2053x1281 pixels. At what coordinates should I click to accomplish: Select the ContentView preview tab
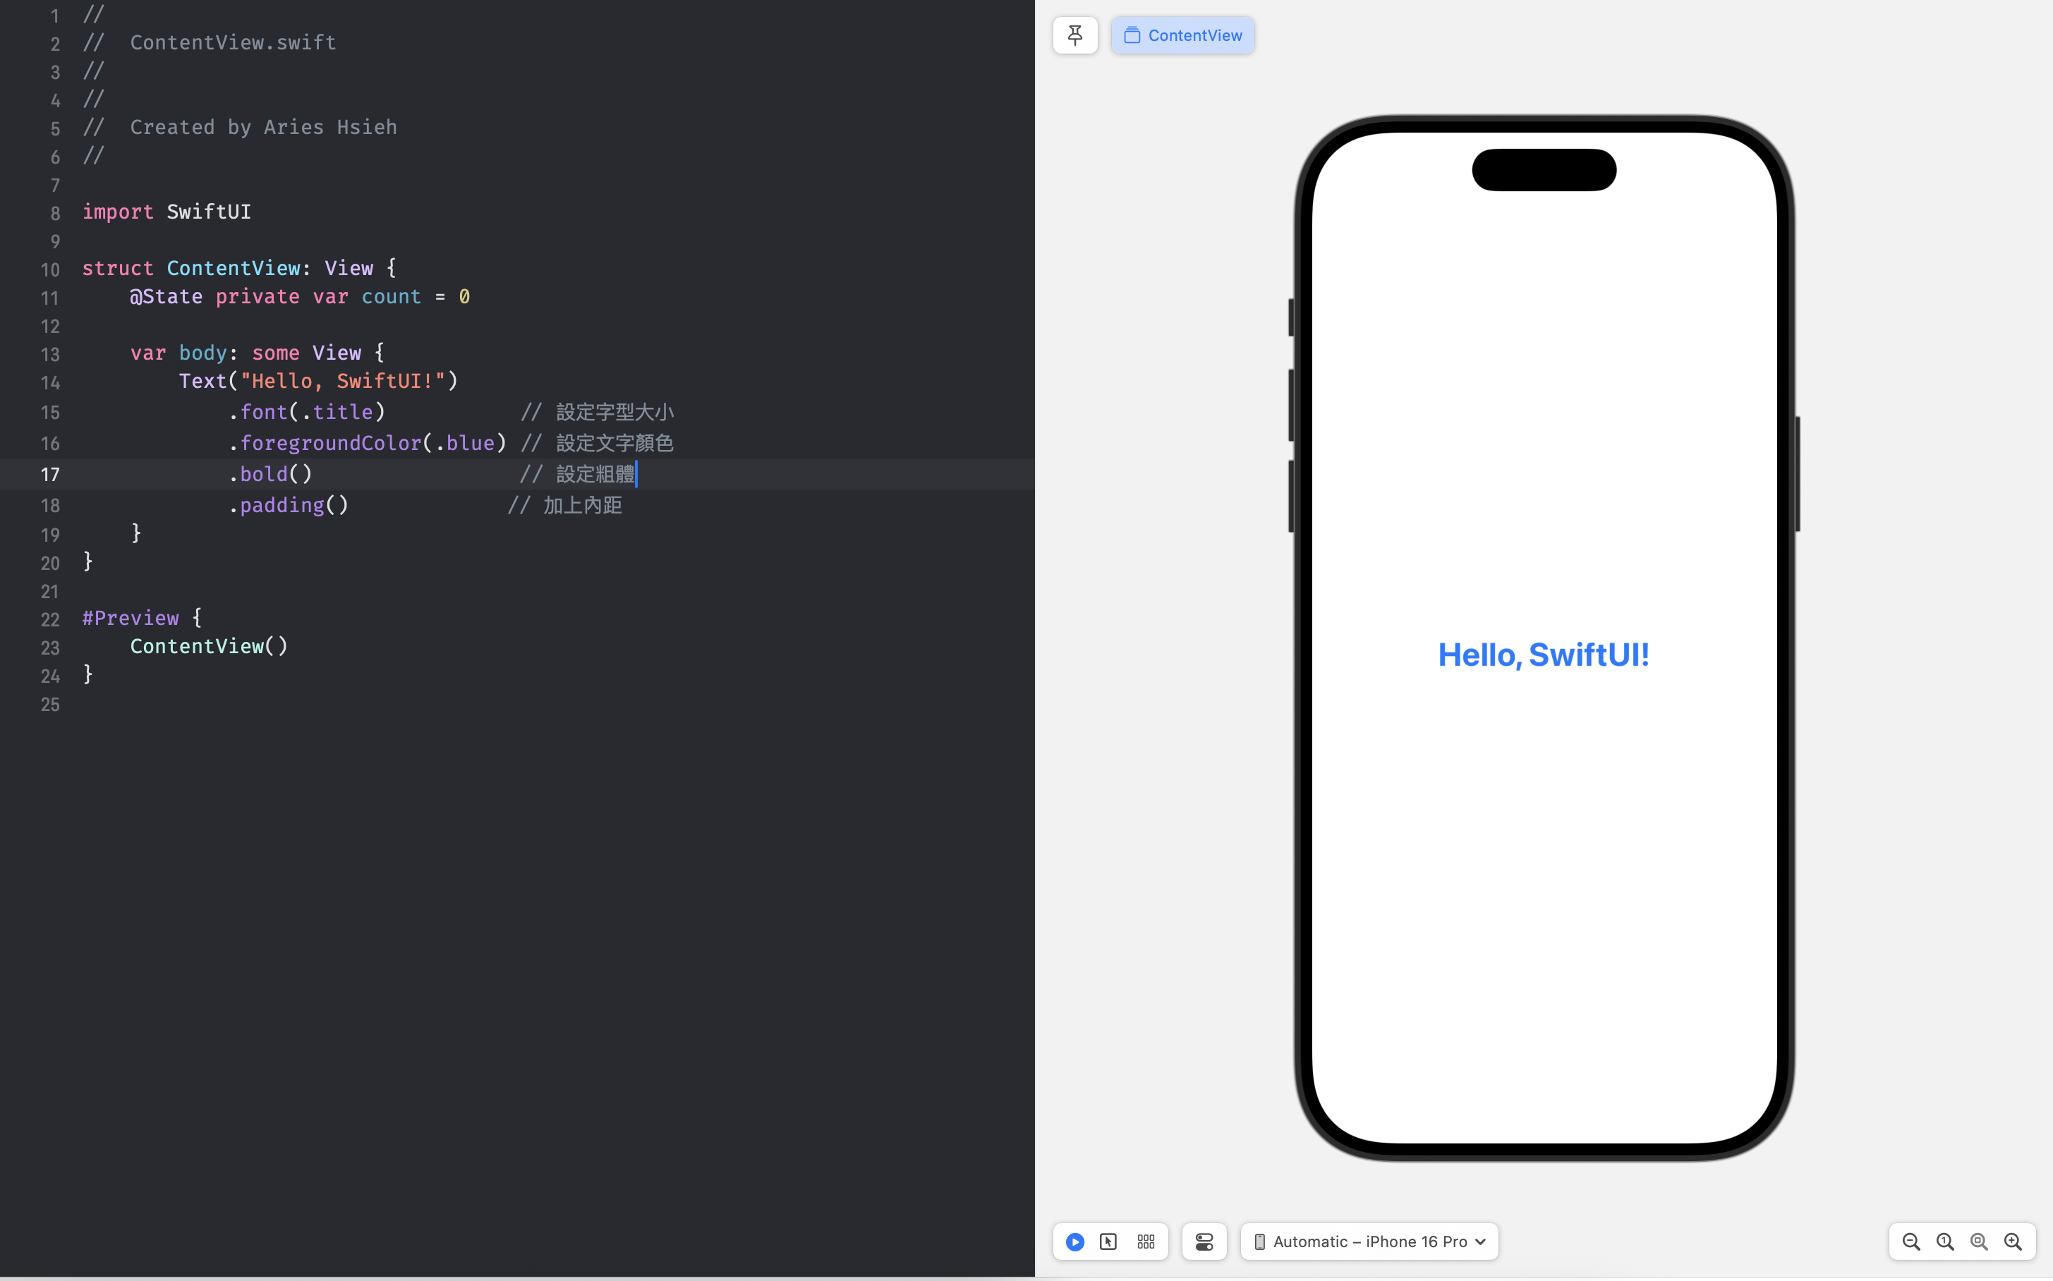coord(1182,35)
